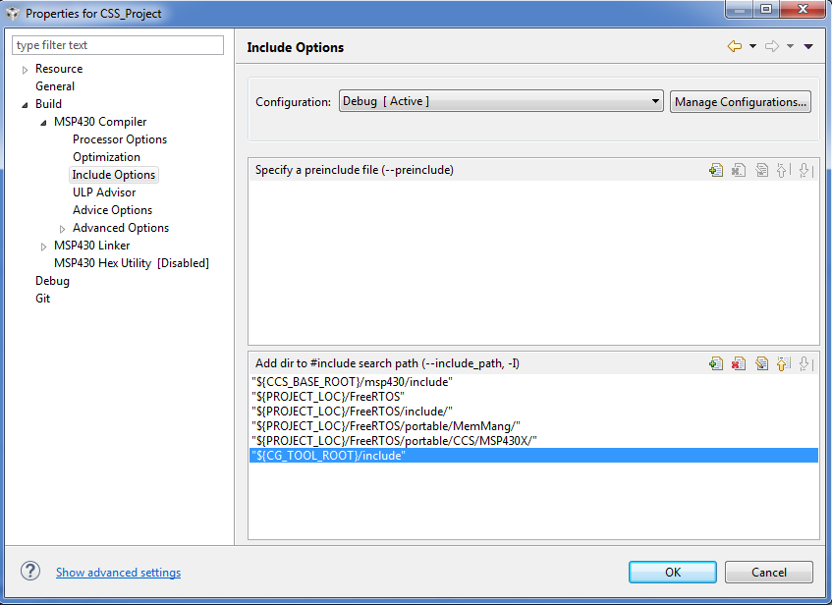Open the view menu triangle icon
This screenshot has height=605, width=832.
coord(808,46)
